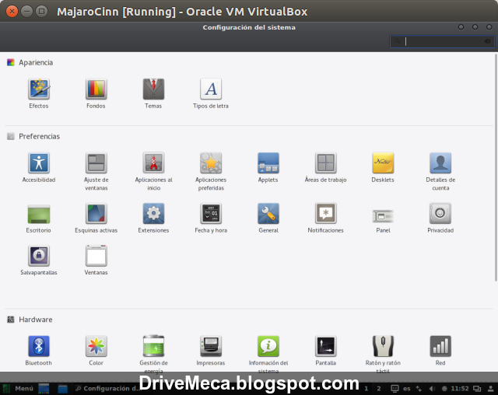Open the network connection tray icon
Viewport: 498px width, 395px height.
pyautogui.click(x=419, y=388)
